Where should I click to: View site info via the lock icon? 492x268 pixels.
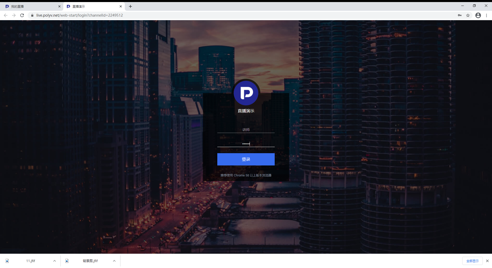[32, 15]
